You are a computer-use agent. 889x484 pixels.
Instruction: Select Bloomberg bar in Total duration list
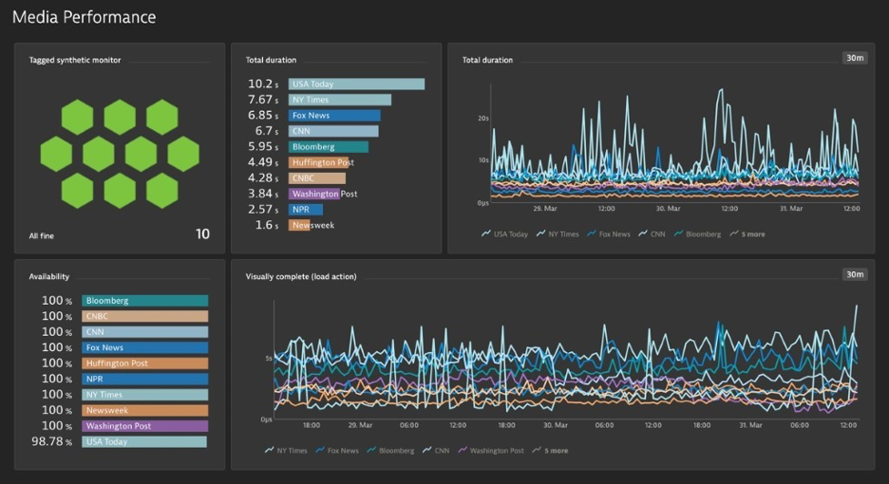(x=329, y=147)
